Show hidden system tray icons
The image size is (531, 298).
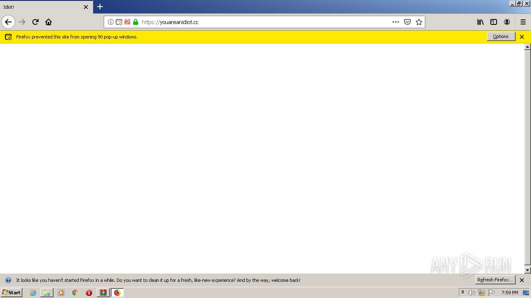463,293
